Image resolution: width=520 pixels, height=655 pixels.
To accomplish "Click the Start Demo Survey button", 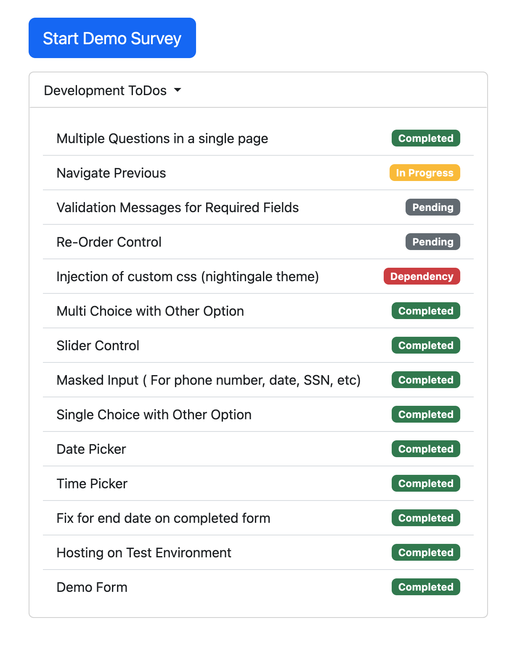I will [x=112, y=38].
